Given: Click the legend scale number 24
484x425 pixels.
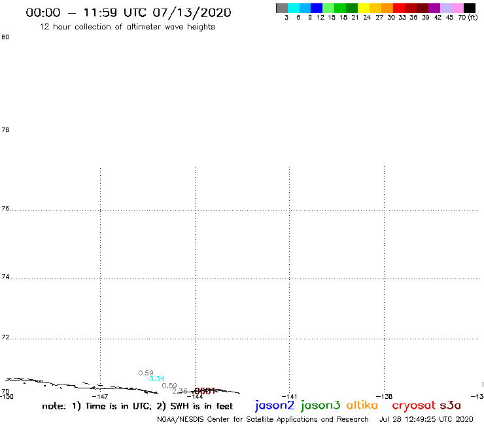Looking at the screenshot, I should (x=367, y=18).
